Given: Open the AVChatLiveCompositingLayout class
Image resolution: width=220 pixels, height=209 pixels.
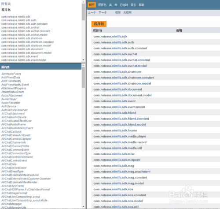Looking at the screenshot, I should pos(21,197).
